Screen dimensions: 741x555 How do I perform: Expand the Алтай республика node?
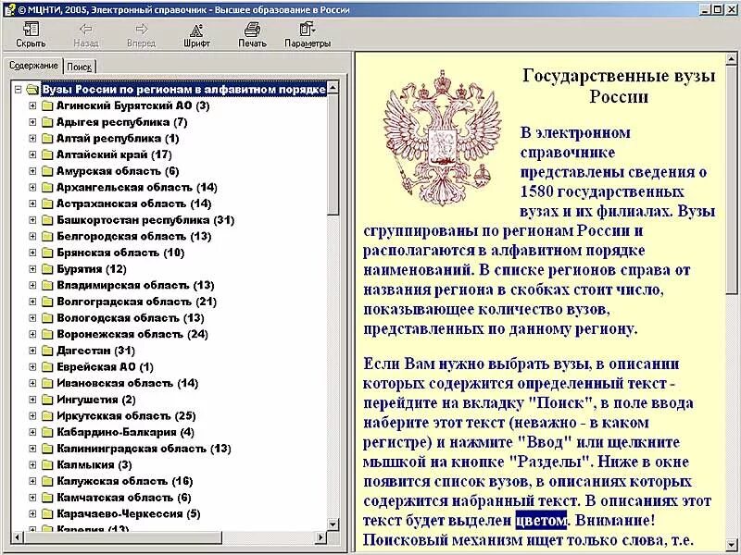tap(32, 139)
